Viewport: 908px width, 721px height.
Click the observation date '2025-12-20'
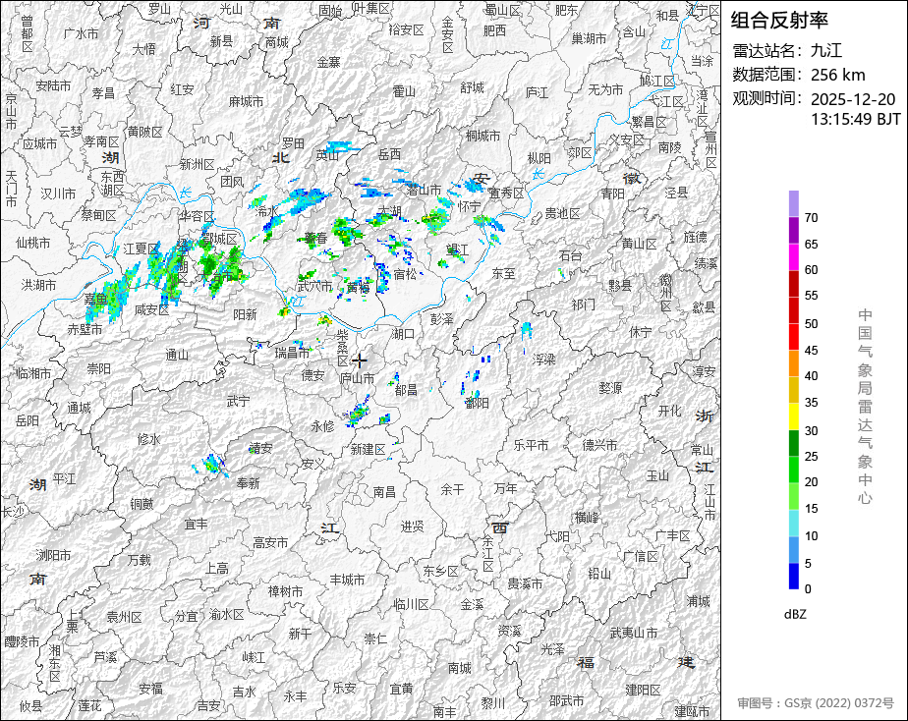(853, 99)
